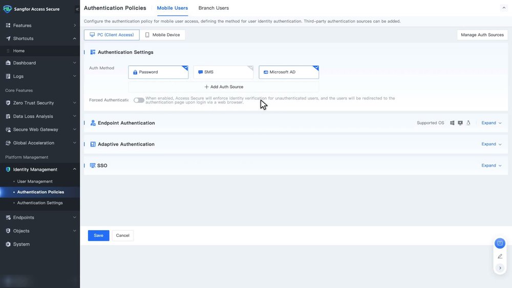The image size is (512, 288).
Task: Click the Endpoints icon in sidebar
Action: 8,217
